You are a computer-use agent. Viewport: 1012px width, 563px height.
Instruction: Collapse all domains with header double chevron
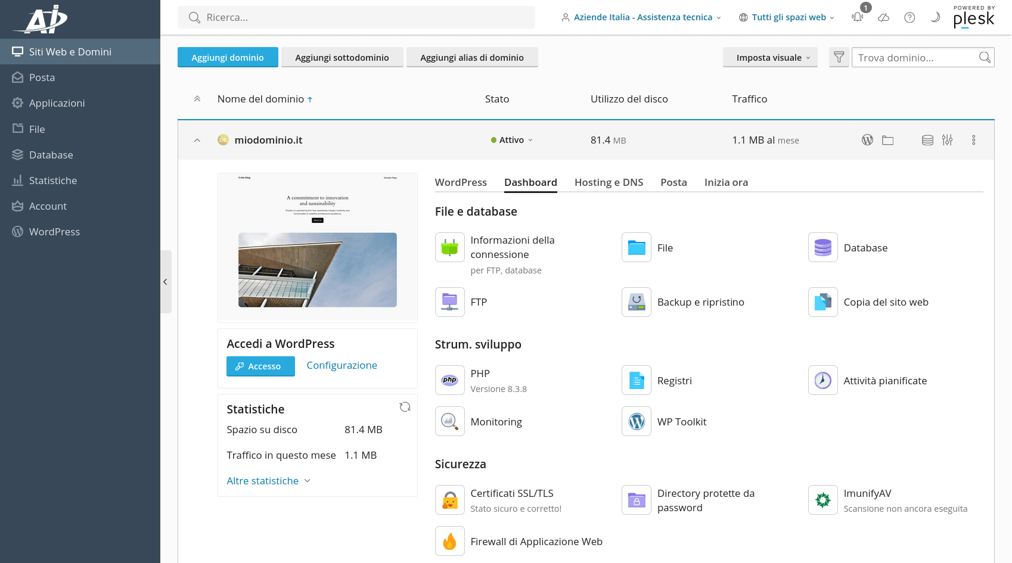pyautogui.click(x=197, y=99)
